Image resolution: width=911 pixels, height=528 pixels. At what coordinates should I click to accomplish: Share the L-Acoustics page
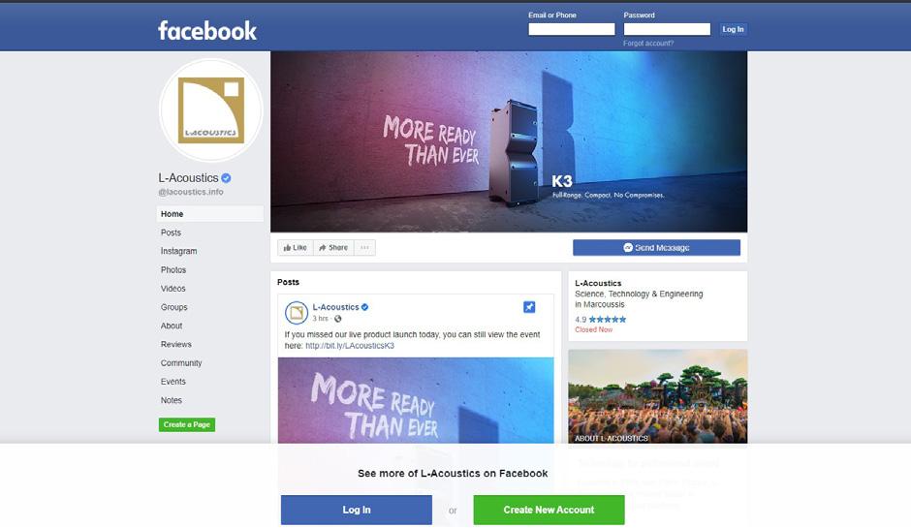pos(333,247)
